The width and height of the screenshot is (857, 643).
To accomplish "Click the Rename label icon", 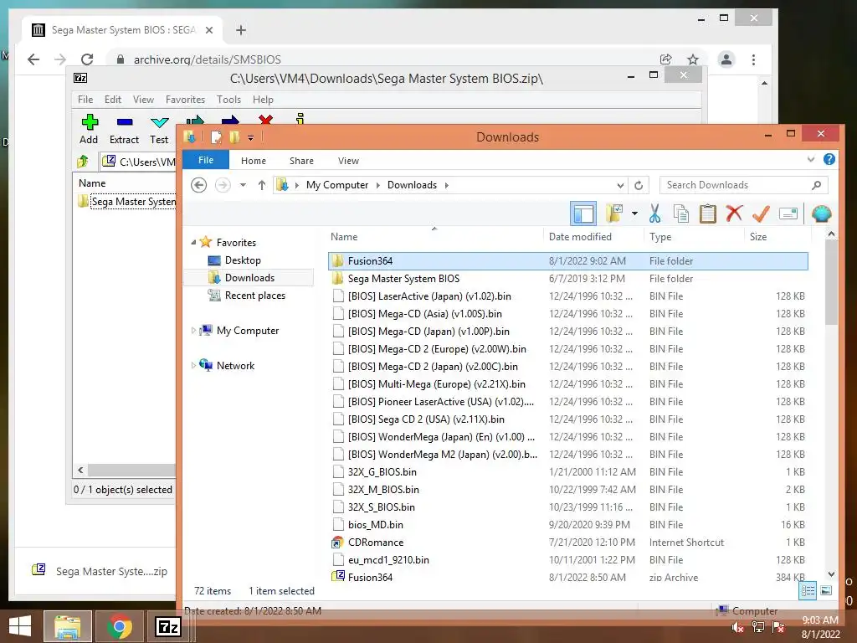I will click(x=788, y=213).
